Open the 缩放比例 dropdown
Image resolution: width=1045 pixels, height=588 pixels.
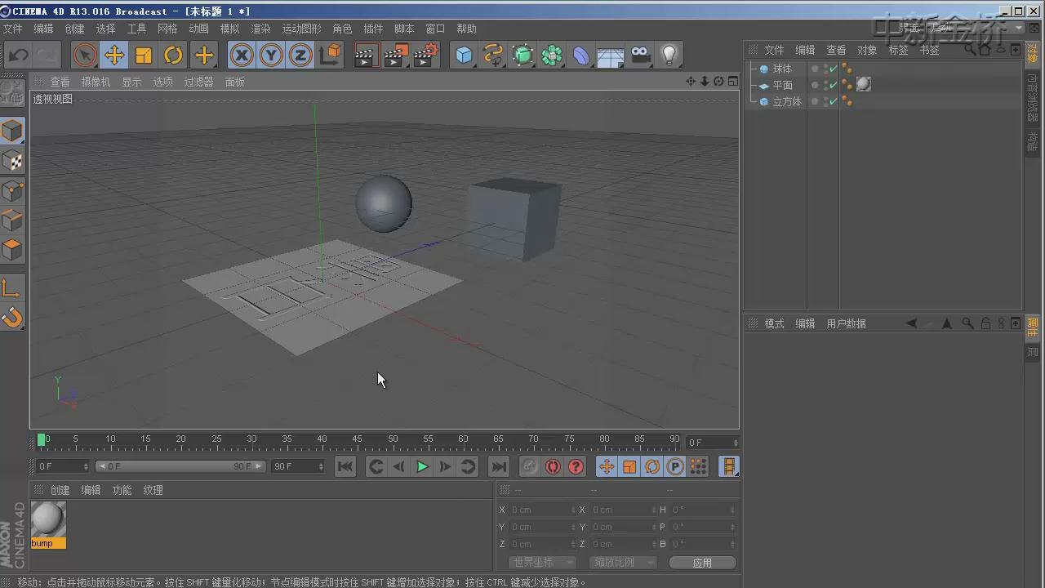(624, 563)
